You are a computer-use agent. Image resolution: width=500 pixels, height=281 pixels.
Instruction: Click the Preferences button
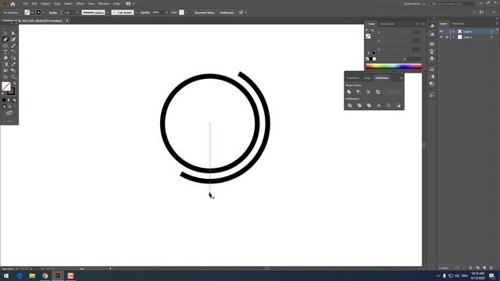(227, 12)
